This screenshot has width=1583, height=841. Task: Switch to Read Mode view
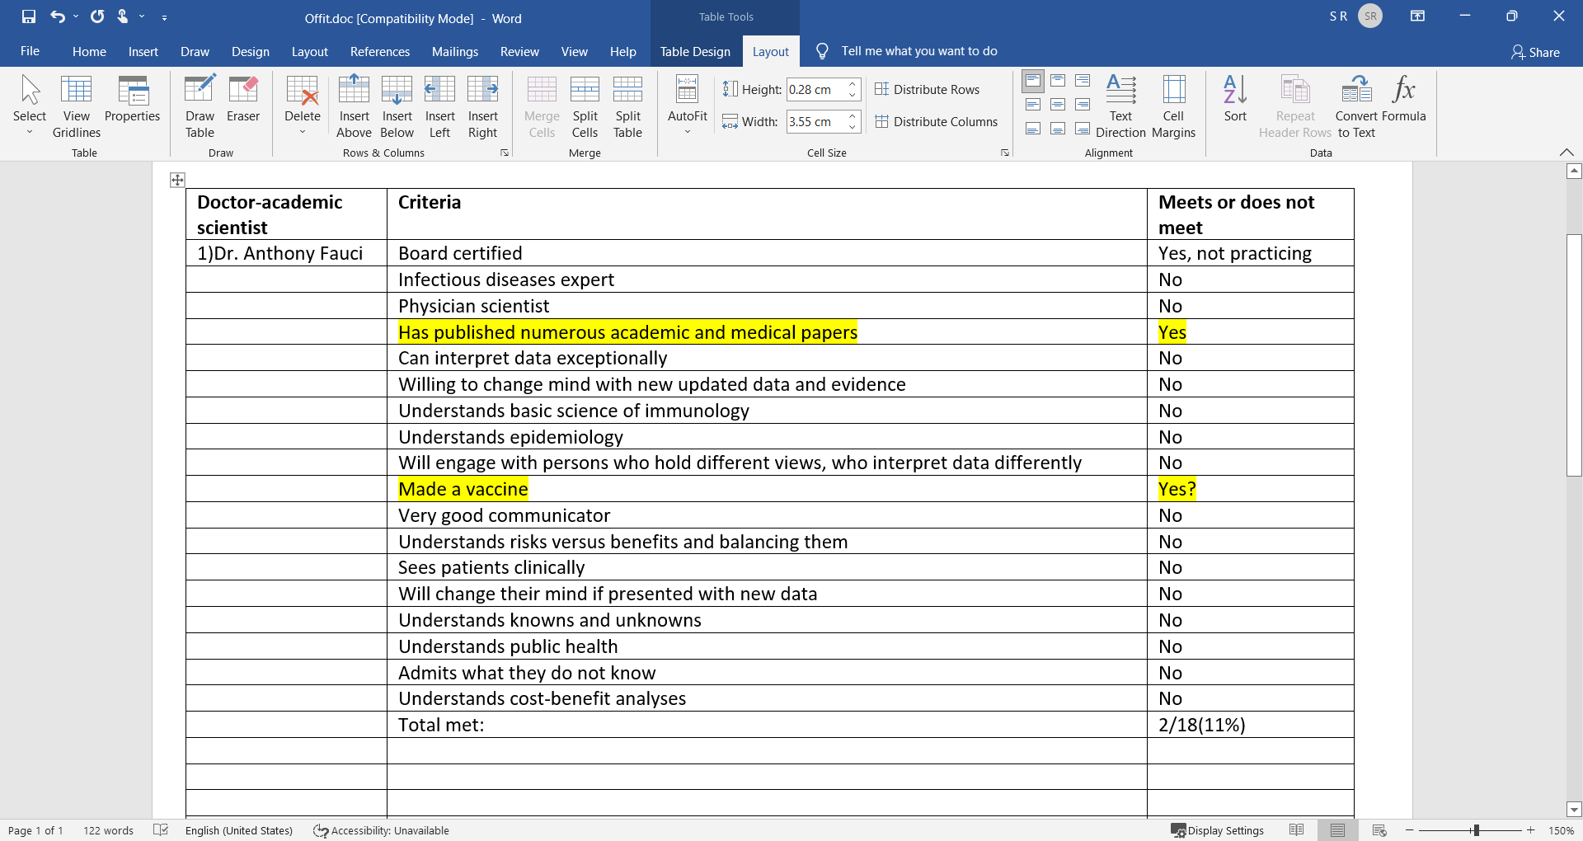pos(1296,830)
